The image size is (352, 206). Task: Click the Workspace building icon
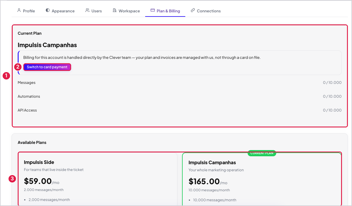pos(114,10)
